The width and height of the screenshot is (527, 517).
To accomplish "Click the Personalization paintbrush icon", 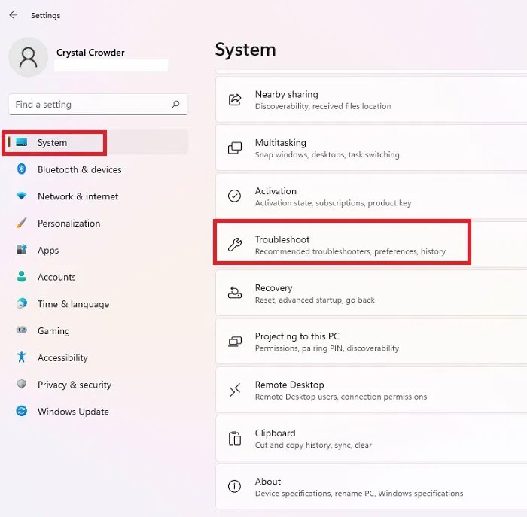I will (x=22, y=223).
